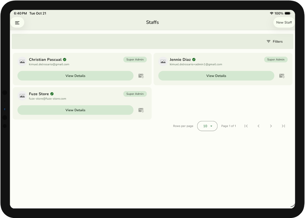Click the mail icon for Jennie Diaz
Image resolution: width=305 pixels, height=218 pixels.
(x=282, y=76)
